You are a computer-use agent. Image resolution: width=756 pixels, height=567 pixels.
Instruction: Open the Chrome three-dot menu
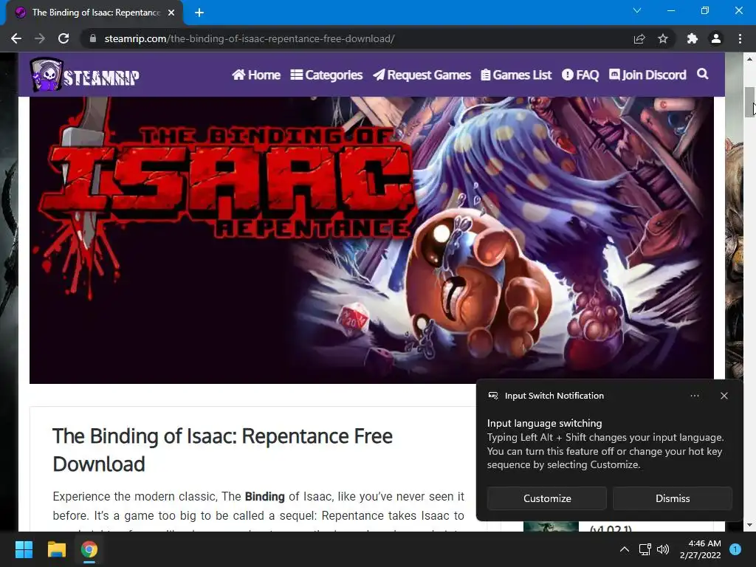(x=740, y=38)
